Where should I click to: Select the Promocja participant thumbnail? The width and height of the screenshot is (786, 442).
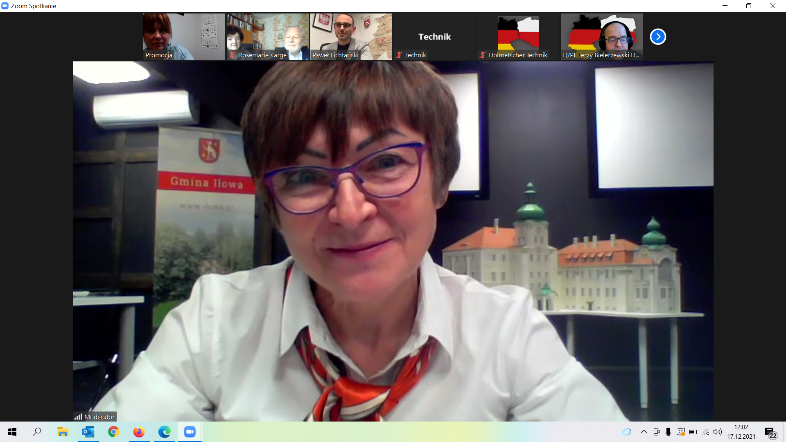(x=184, y=37)
